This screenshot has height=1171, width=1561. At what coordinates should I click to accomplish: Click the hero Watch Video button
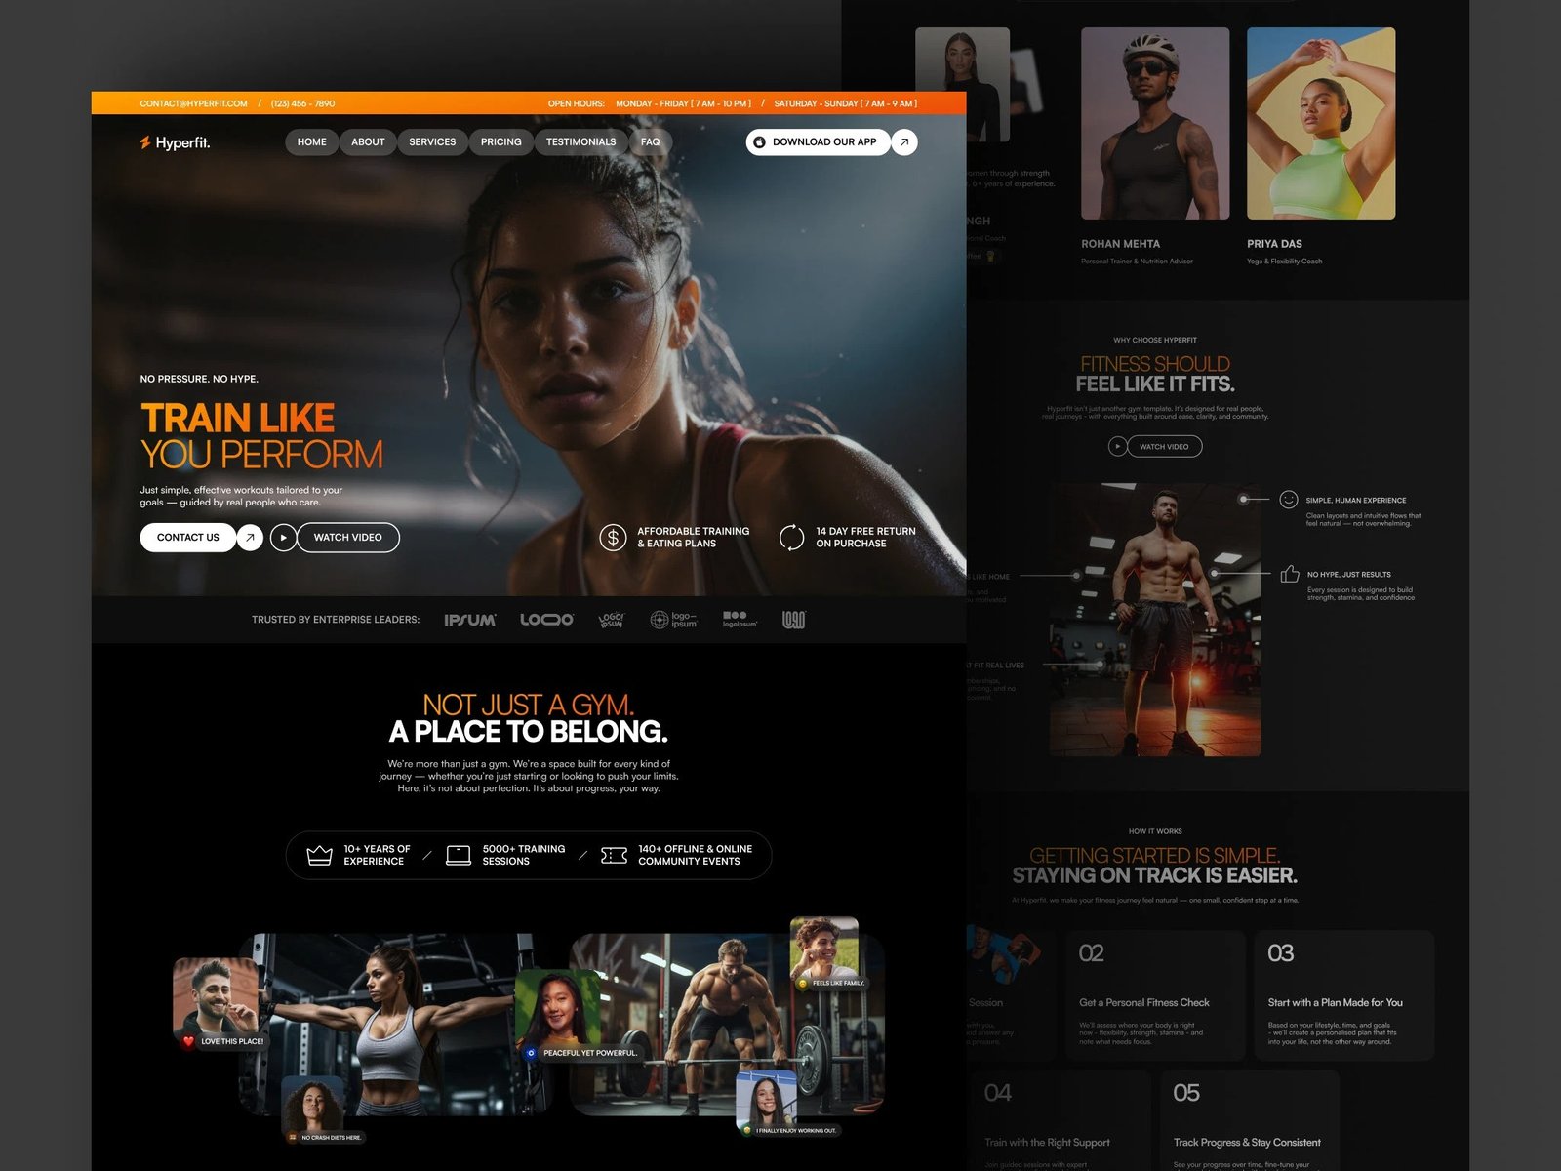[348, 538]
